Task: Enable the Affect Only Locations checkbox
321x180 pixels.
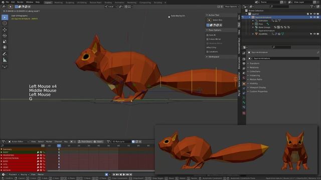Action: [x=208, y=52]
